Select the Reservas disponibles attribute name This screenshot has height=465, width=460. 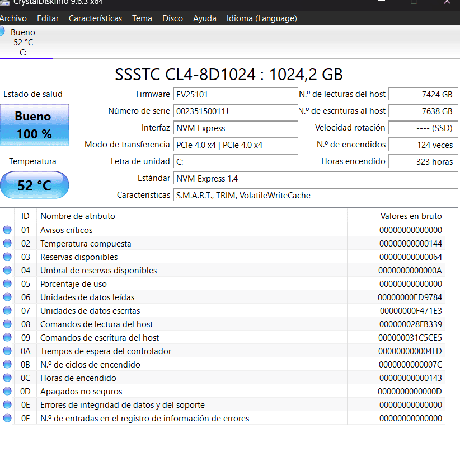79,257
